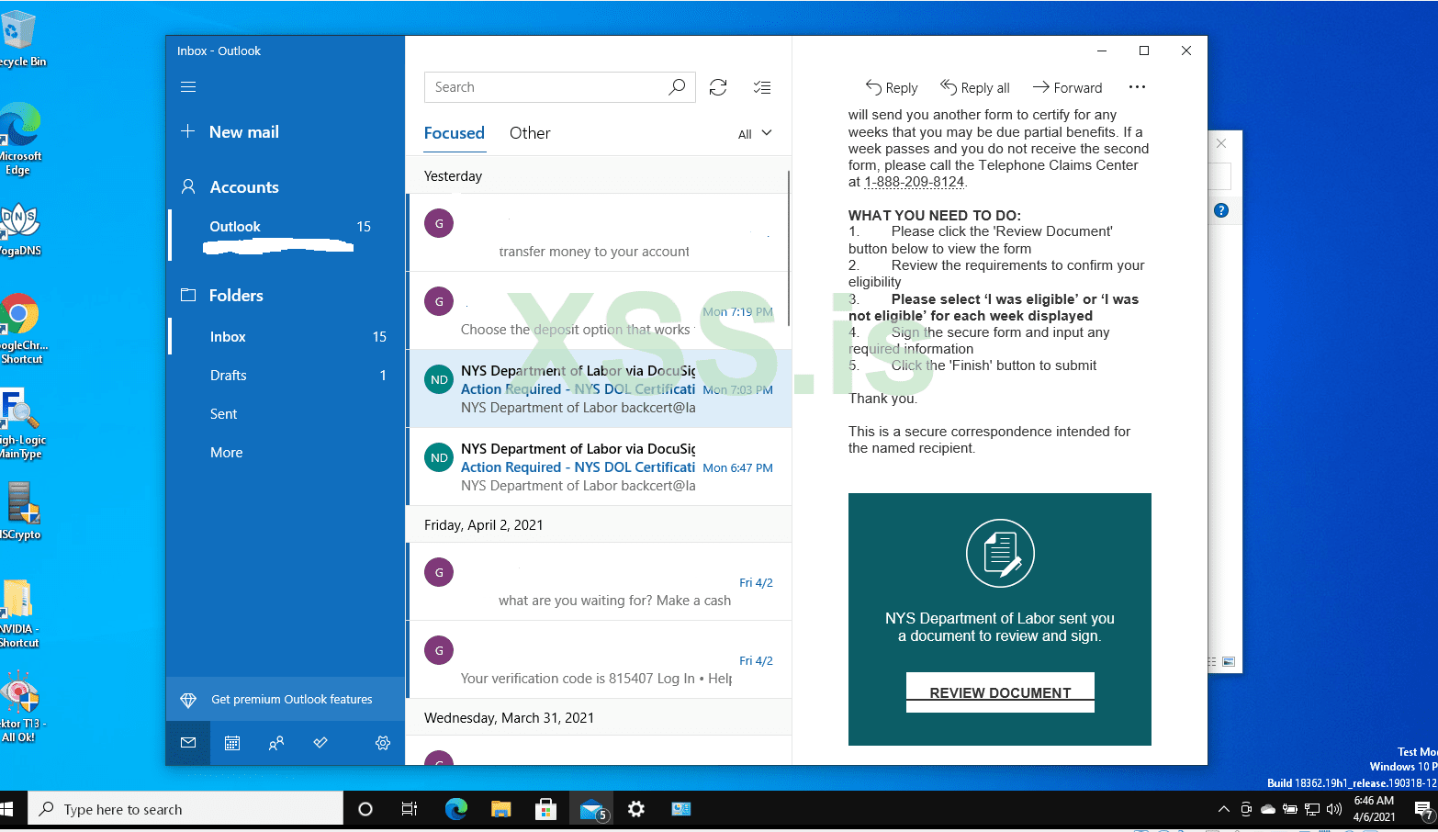Open the hamburger navigation menu in Outlook

click(188, 87)
